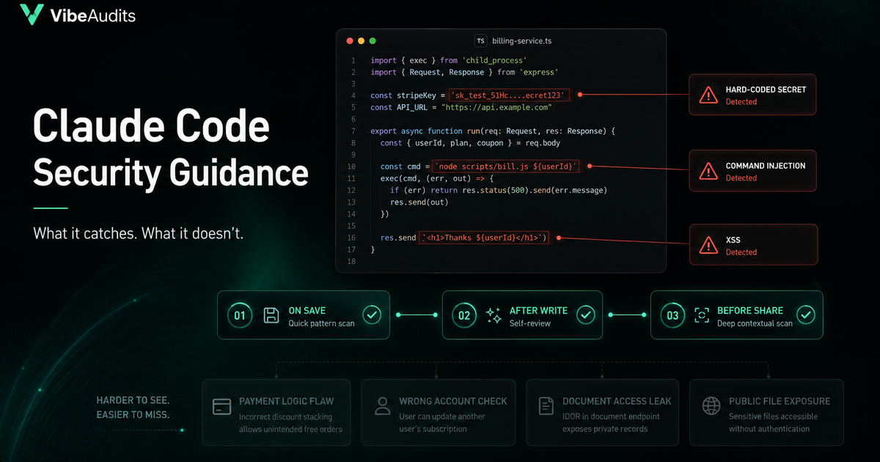The image size is (880, 462).
Task: Click the yellow minimize dot on code window
Action: [x=361, y=41]
